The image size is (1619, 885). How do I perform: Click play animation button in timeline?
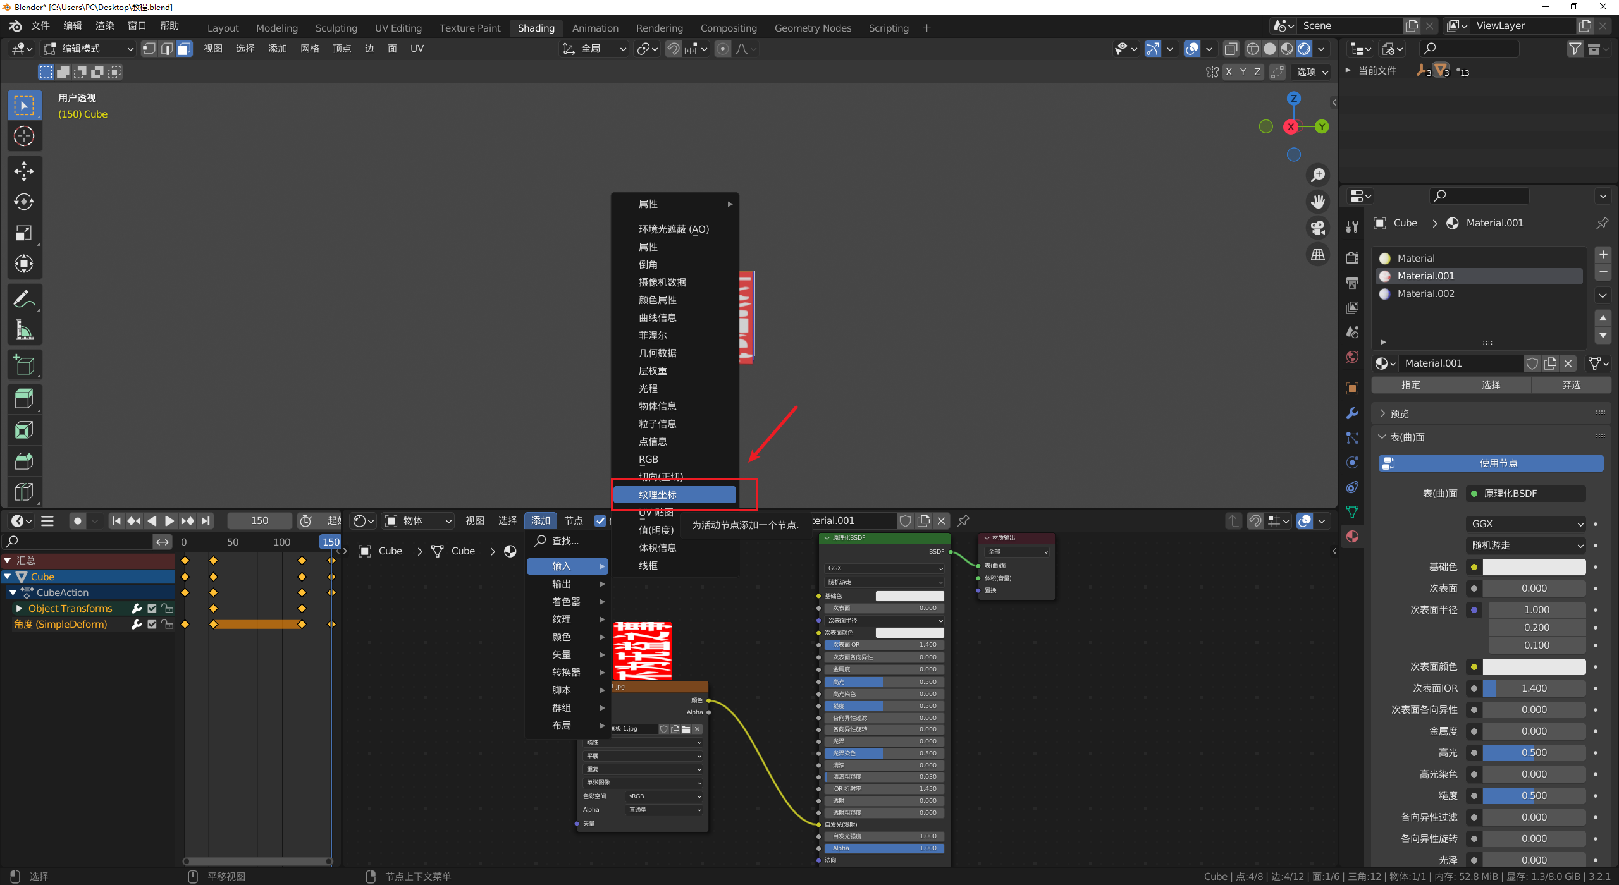[x=169, y=521]
